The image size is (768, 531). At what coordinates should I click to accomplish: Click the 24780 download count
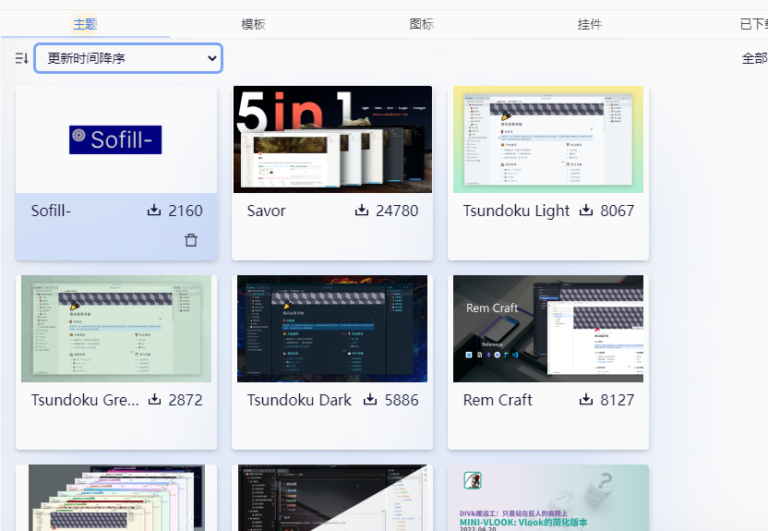pyautogui.click(x=397, y=211)
